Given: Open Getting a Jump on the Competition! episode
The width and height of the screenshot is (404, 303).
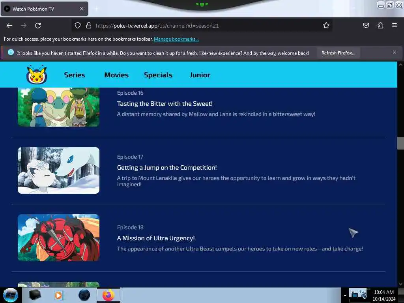Looking at the screenshot, I should pyautogui.click(x=167, y=167).
